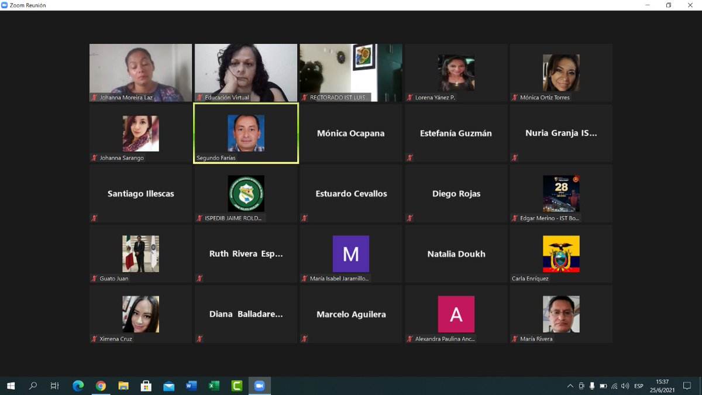Click the name Natalia Doukh
This screenshot has width=702, height=395.
click(456, 254)
